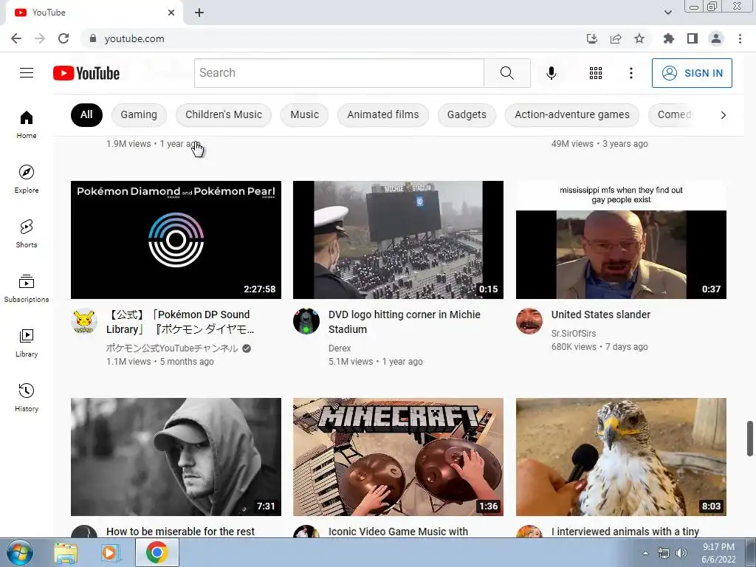
Task: Click the YouTube search field
Action: [339, 73]
